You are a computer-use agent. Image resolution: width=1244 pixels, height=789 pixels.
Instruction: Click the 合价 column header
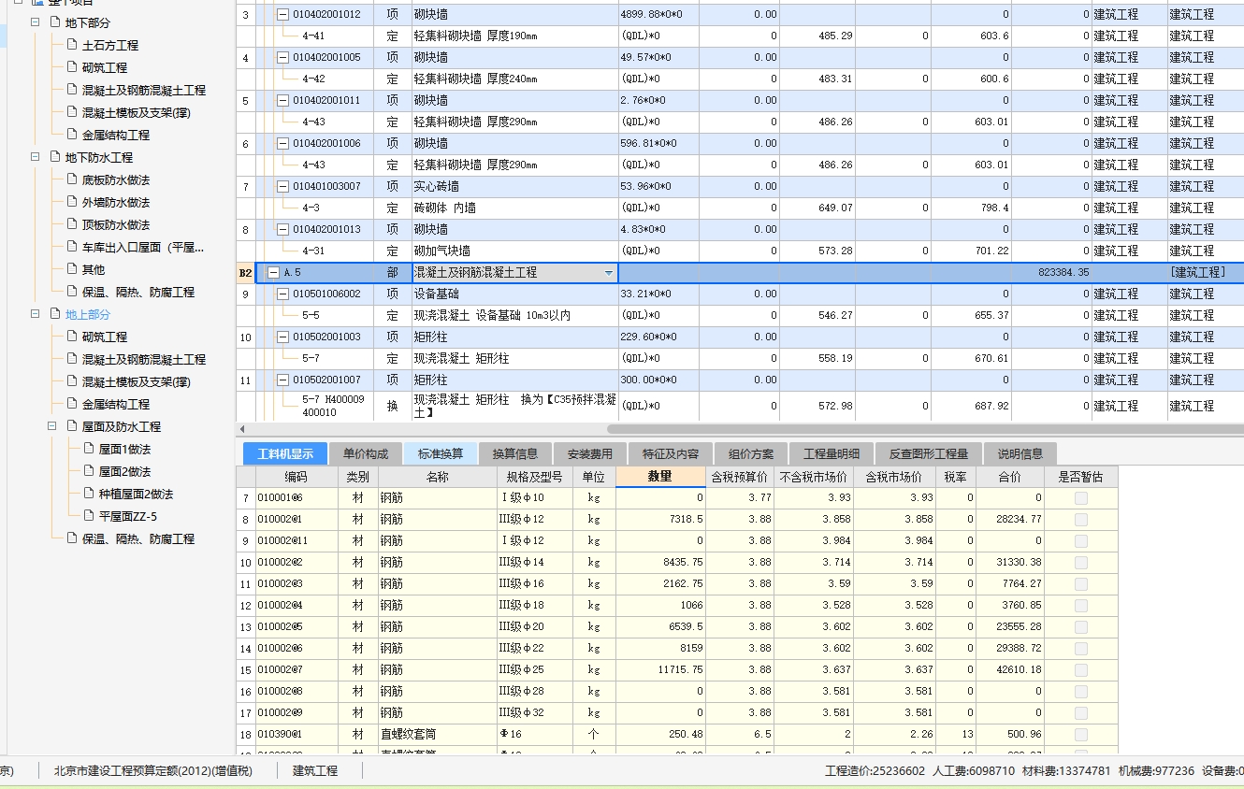pos(1010,477)
